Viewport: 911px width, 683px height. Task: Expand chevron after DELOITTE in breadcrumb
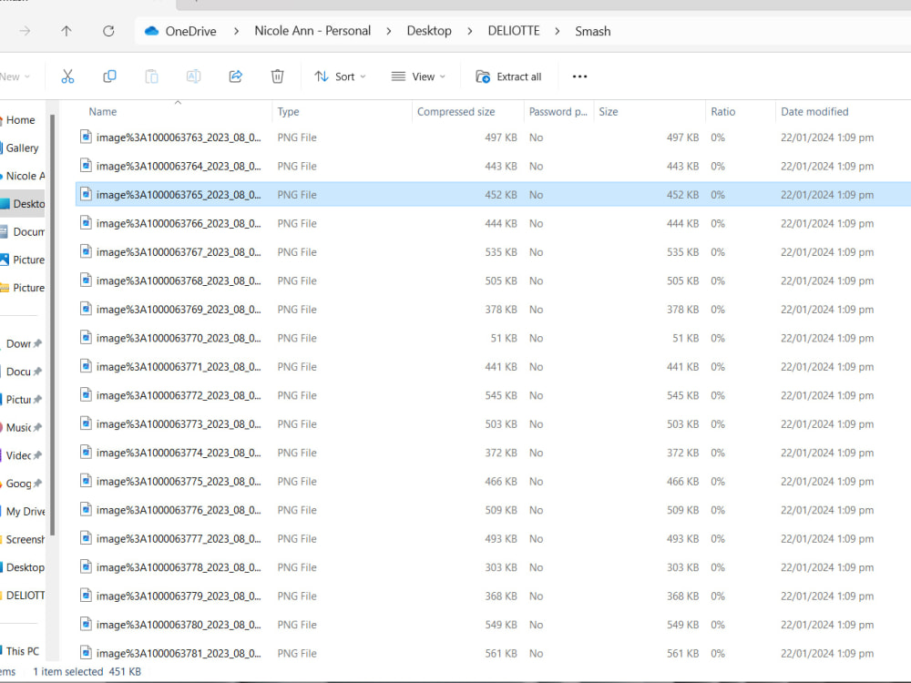coord(558,31)
